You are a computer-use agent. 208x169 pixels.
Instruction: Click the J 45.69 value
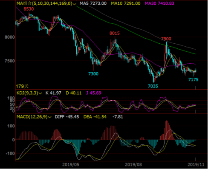pyautogui.click(x=94, y=93)
